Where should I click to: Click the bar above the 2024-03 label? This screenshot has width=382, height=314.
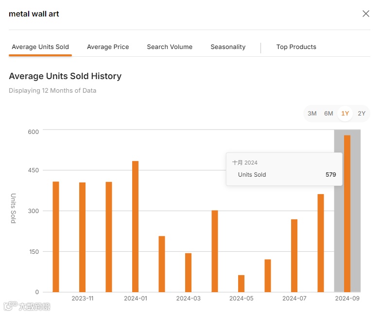coord(188,272)
